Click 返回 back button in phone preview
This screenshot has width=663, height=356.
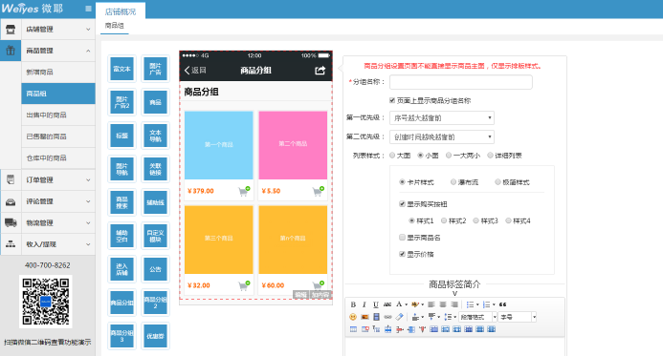click(x=195, y=71)
